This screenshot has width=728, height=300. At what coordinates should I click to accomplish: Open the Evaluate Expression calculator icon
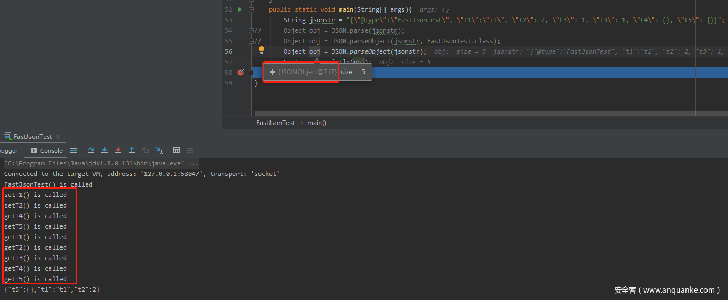click(x=176, y=150)
